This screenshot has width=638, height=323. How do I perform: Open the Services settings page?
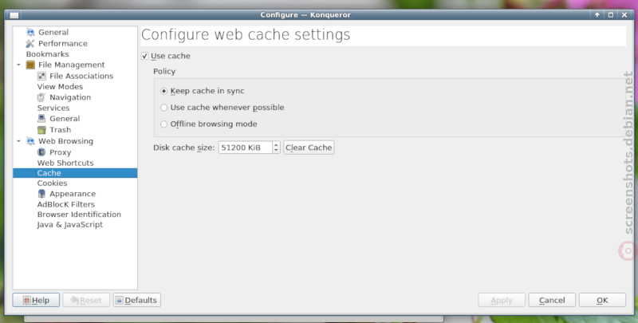pos(53,108)
